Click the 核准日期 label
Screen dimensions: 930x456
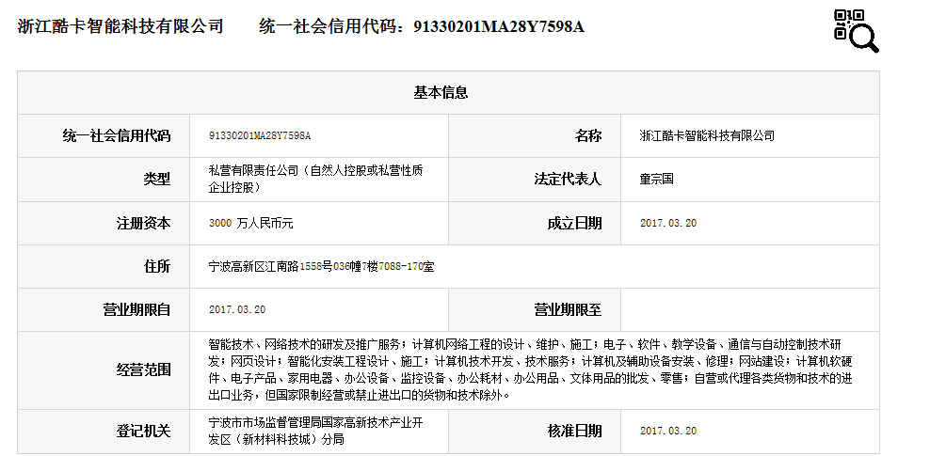click(575, 431)
